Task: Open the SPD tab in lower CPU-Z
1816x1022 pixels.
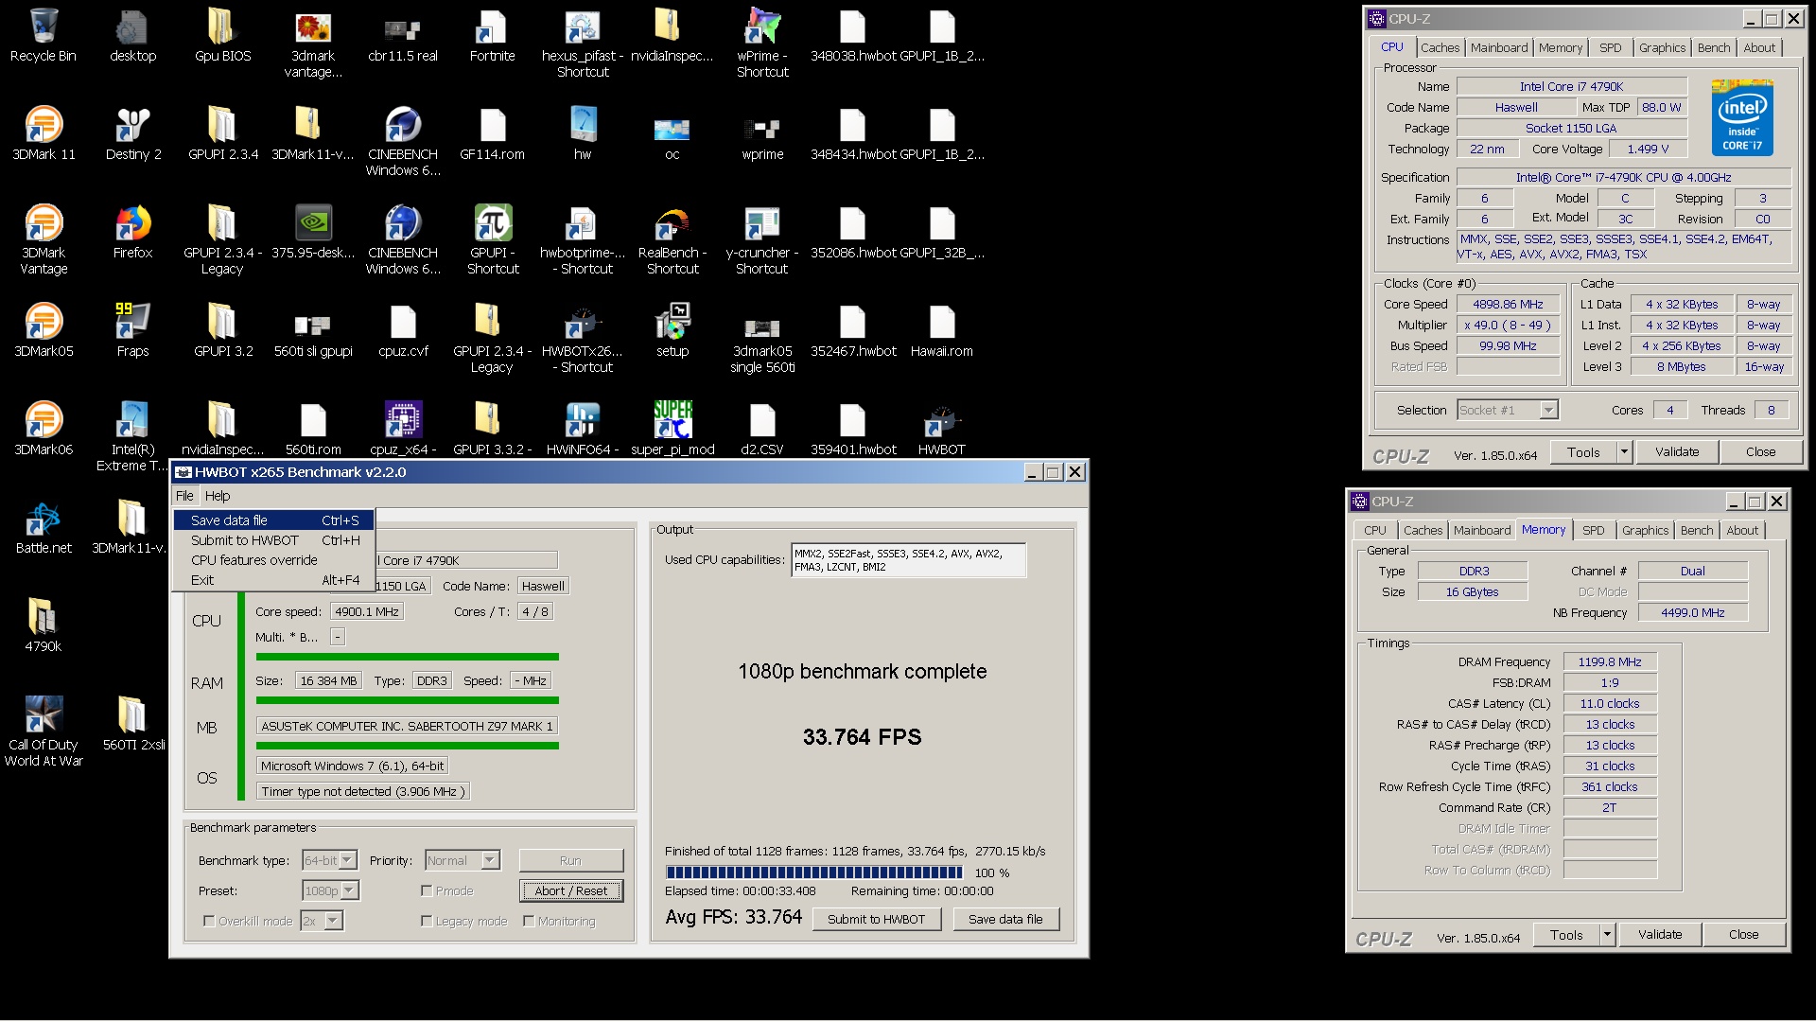Action: pos(1594,530)
